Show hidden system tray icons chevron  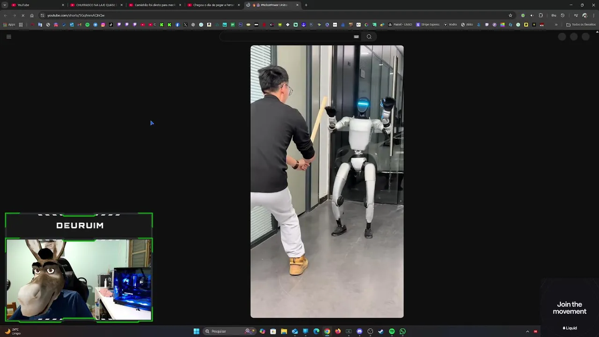click(x=527, y=331)
